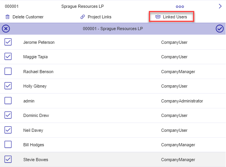Enable the admin user checkbox
The image size is (226, 167).
click(8, 101)
